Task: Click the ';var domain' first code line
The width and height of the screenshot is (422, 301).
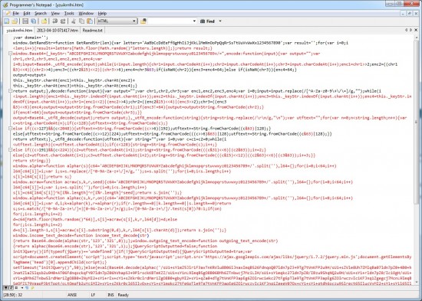Action: (31, 38)
